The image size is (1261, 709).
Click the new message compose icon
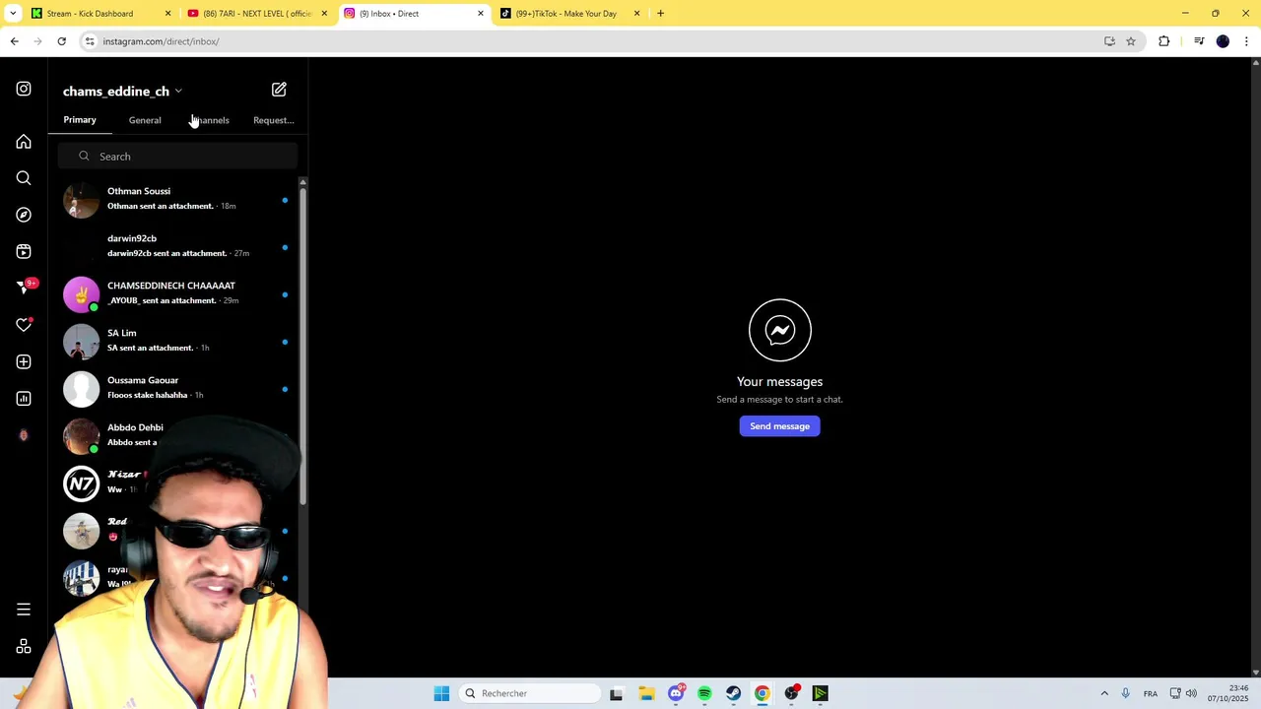click(x=279, y=90)
